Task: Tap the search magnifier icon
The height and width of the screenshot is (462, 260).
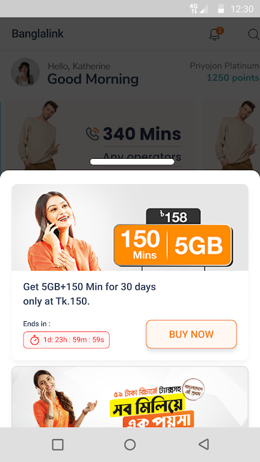Action: click(254, 34)
